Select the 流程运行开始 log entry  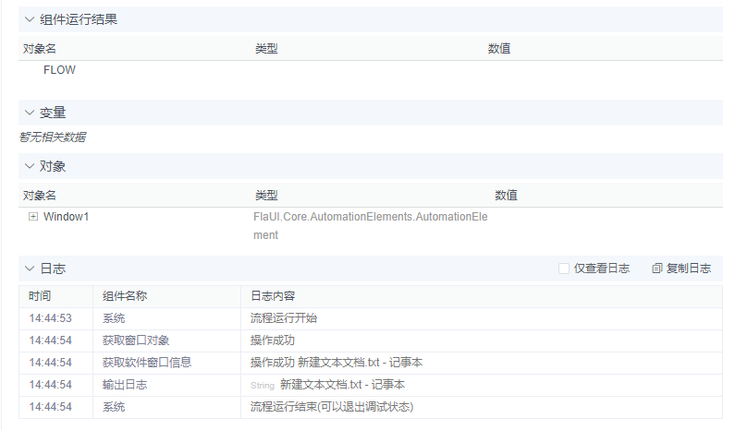pyautogui.click(x=284, y=318)
